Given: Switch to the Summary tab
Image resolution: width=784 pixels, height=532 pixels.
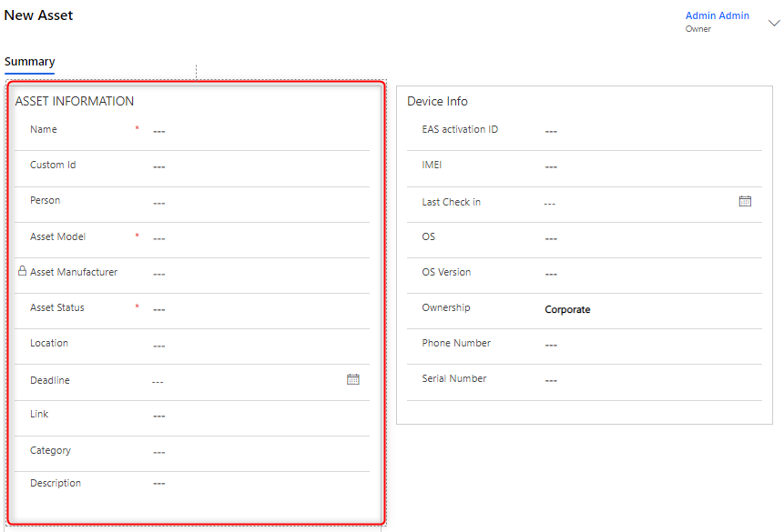Looking at the screenshot, I should pos(30,62).
